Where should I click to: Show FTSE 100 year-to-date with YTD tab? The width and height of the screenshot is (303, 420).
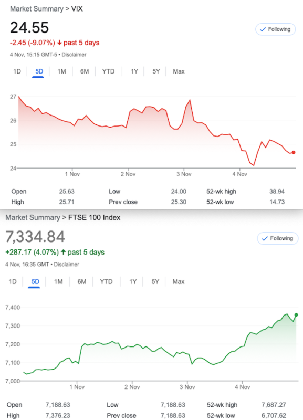[x=107, y=282]
